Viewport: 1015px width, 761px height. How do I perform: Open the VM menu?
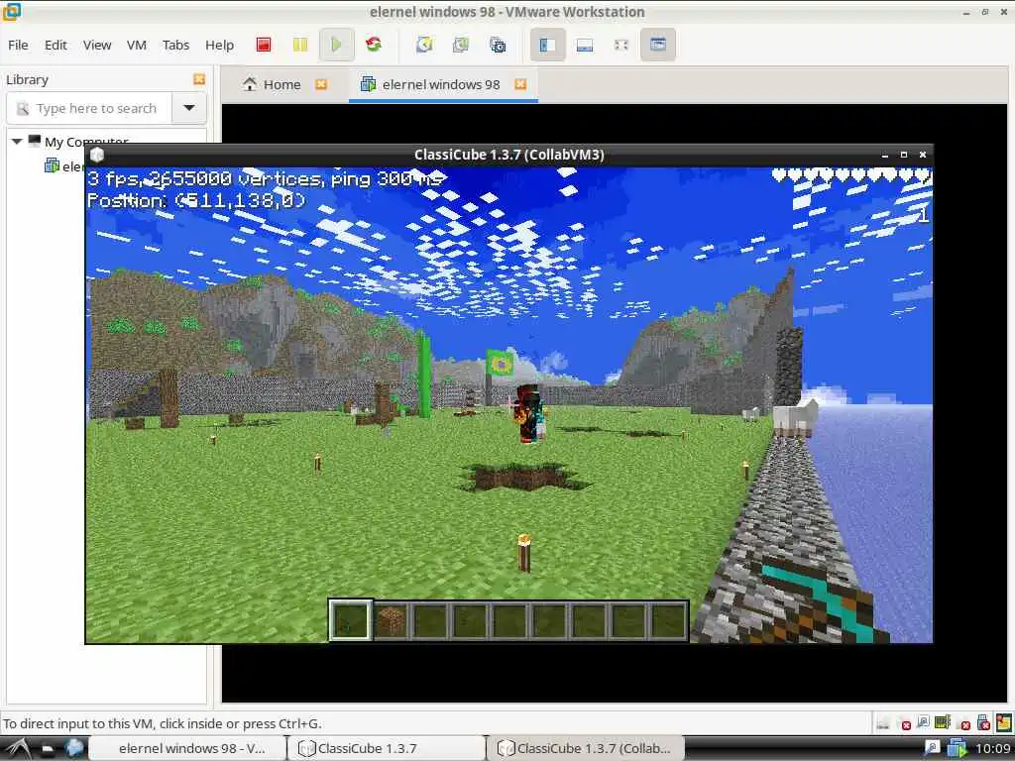tap(137, 45)
